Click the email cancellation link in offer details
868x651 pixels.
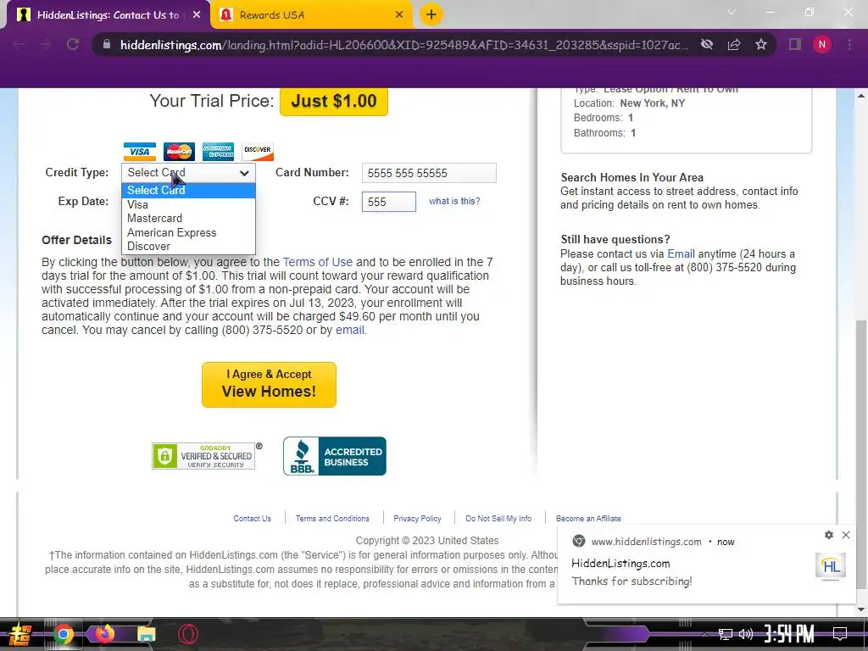point(350,330)
